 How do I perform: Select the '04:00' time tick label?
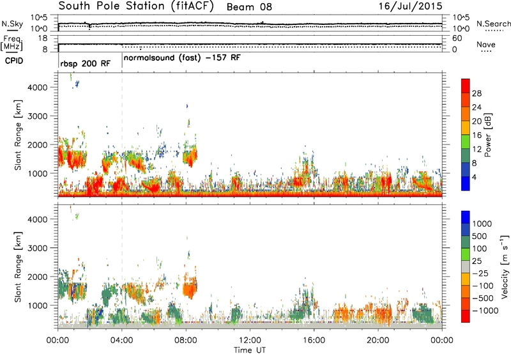122,341
